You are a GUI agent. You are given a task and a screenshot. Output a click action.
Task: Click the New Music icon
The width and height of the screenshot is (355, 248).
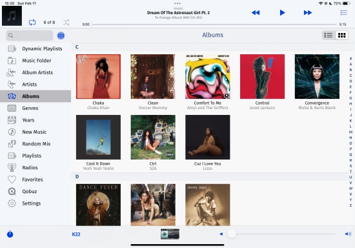[12, 132]
